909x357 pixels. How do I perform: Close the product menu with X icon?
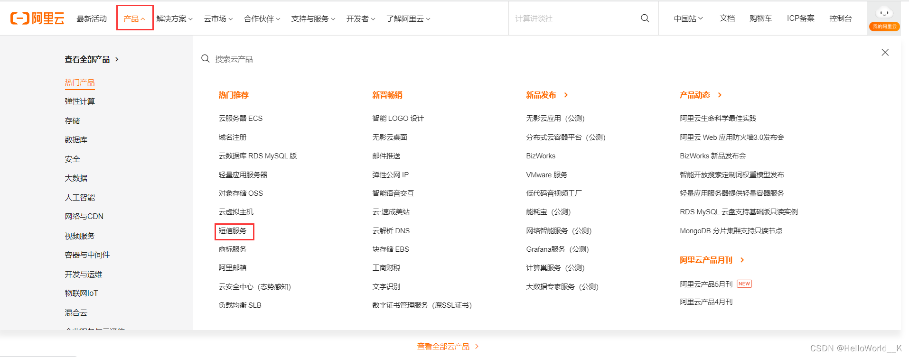885,52
